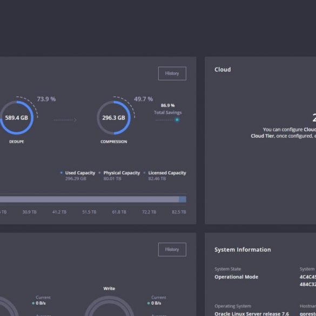Click the Physical Capacity legend dot
This screenshot has width=316, height=316.
point(99,173)
